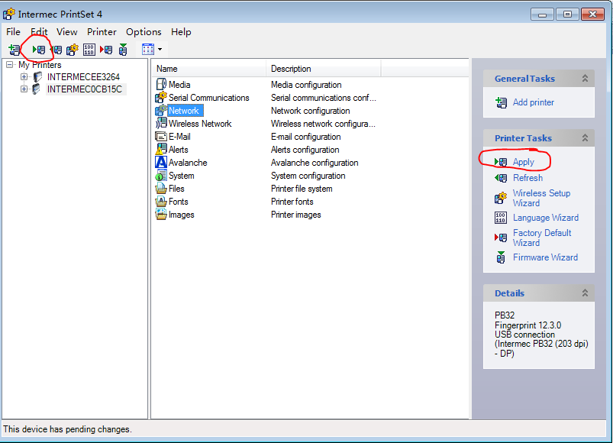
Task: Click the 'E-mail configuration' description
Action: pyautogui.click(x=305, y=137)
